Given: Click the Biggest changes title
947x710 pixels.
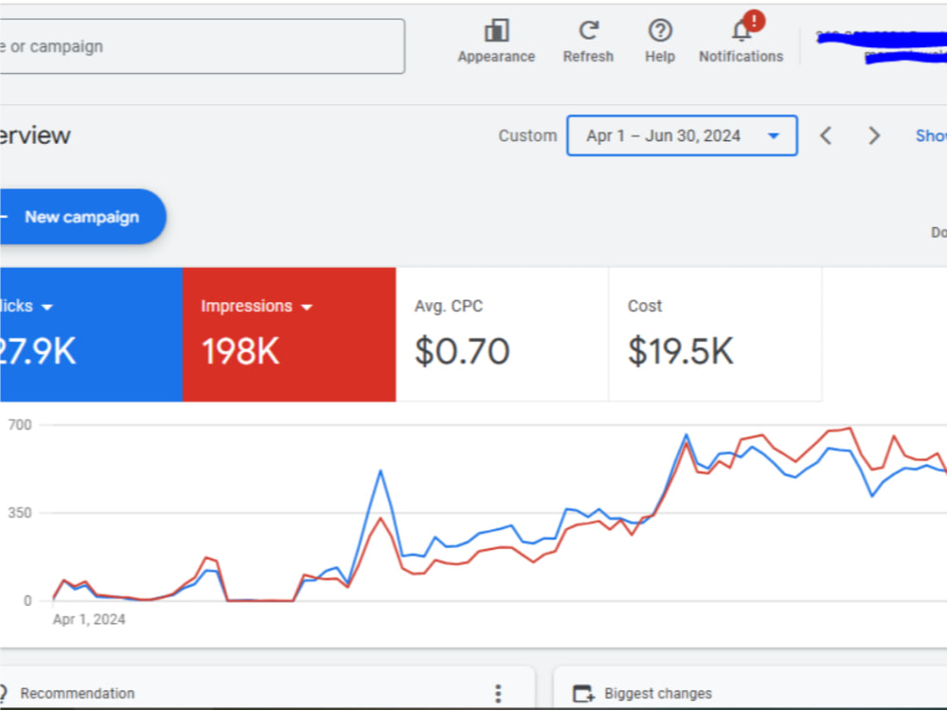Looking at the screenshot, I should click(658, 693).
